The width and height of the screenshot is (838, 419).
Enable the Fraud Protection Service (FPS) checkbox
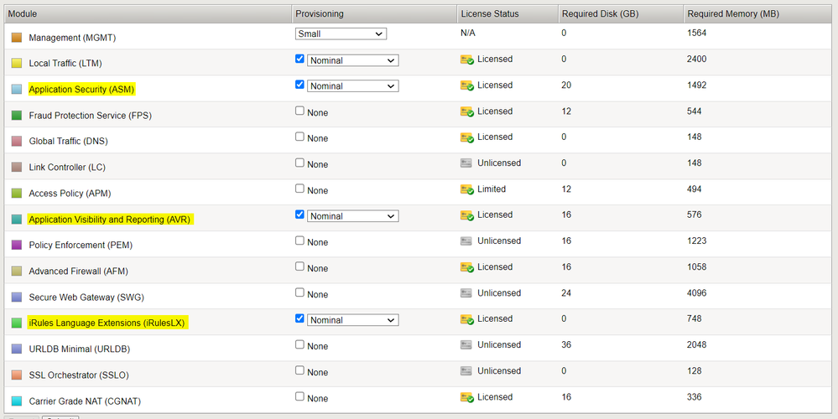click(300, 111)
